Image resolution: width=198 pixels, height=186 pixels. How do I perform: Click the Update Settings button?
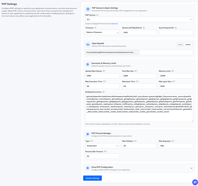click(92, 178)
